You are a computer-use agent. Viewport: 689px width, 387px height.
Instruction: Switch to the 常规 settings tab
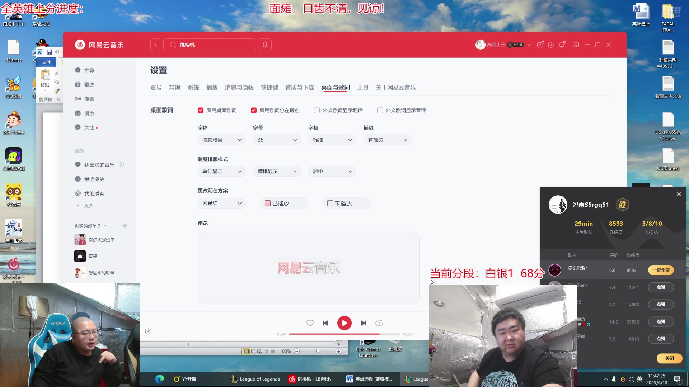[x=174, y=87]
